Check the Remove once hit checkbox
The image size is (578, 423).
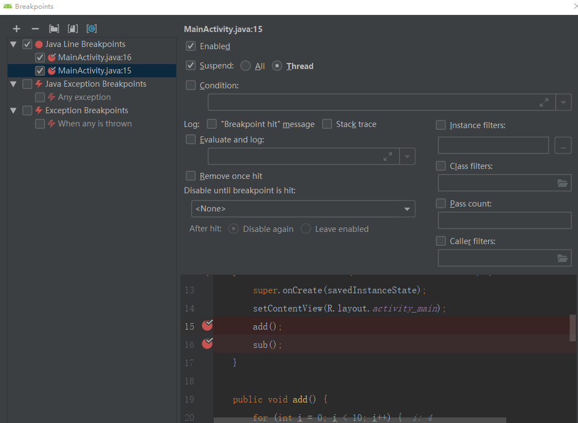tap(190, 176)
